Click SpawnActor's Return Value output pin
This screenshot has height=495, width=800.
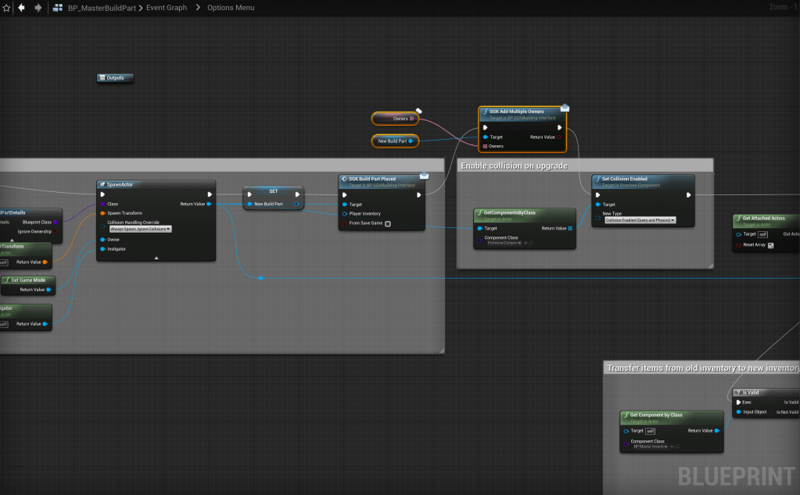tap(208, 204)
